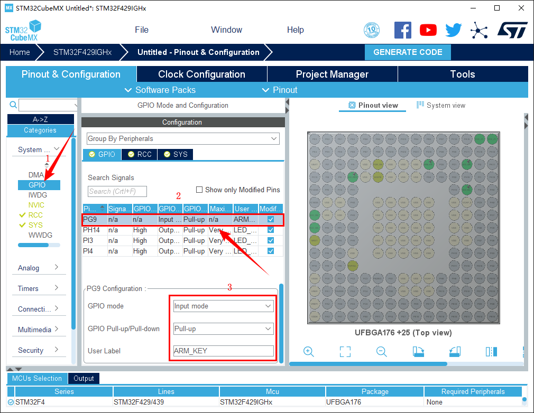Collapse the configuration panel with the left arrow

(287, 102)
